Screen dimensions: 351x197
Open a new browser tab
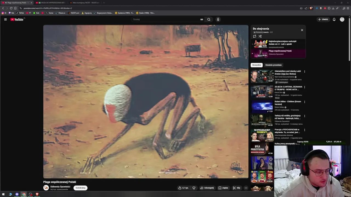tap(104, 3)
